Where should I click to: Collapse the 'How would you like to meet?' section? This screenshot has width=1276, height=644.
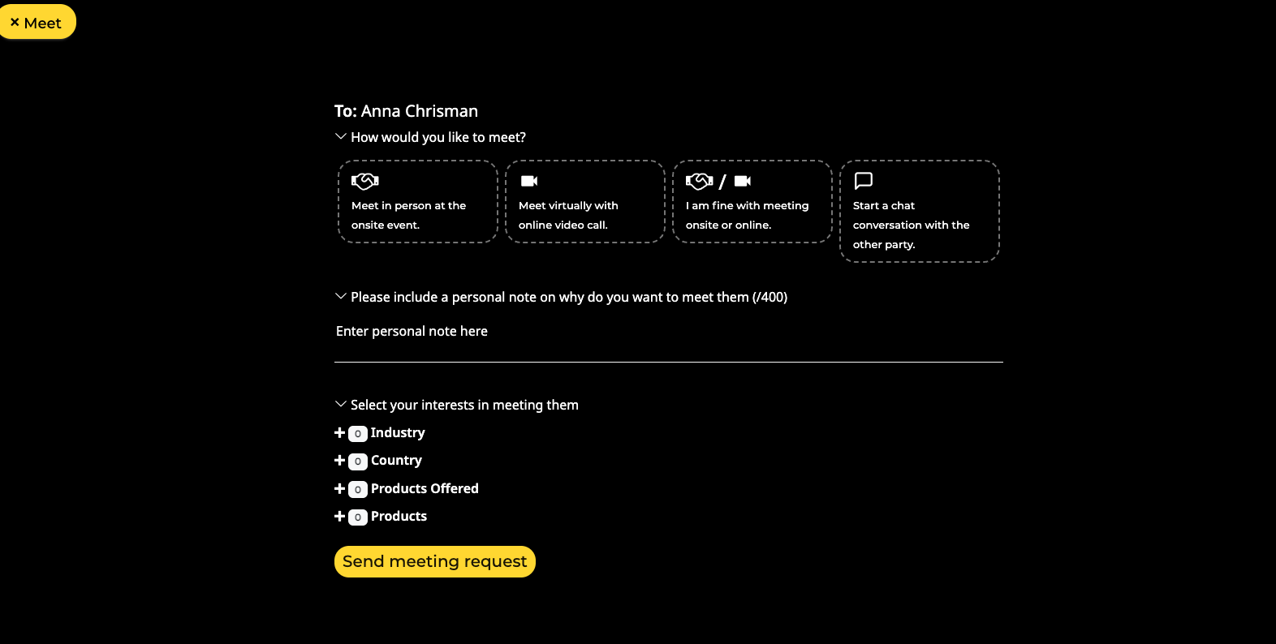(x=341, y=137)
